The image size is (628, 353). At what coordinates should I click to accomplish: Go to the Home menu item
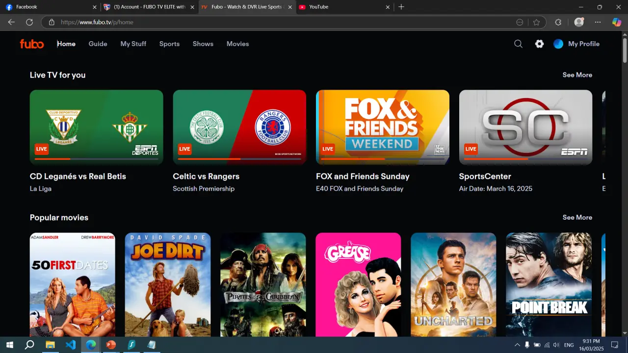click(66, 44)
